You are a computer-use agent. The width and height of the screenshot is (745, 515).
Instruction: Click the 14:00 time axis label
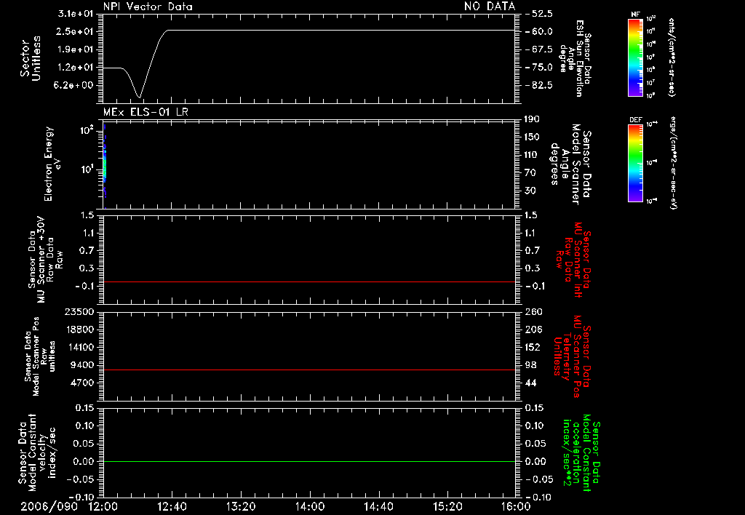coord(310,506)
